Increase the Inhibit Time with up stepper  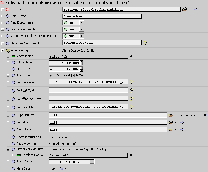tap(81, 61)
